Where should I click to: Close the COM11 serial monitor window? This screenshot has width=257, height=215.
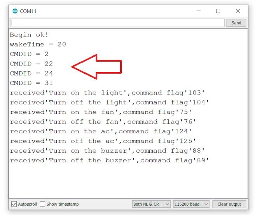coord(238,11)
